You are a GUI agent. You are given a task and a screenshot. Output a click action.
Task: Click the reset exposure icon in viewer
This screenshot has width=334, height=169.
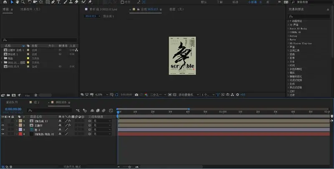click(x=238, y=95)
